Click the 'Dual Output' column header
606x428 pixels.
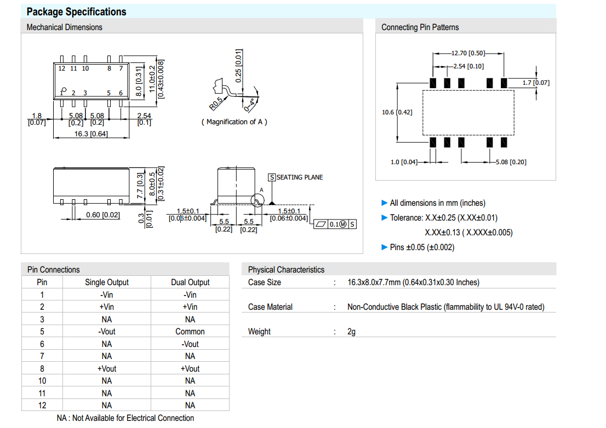pos(190,282)
